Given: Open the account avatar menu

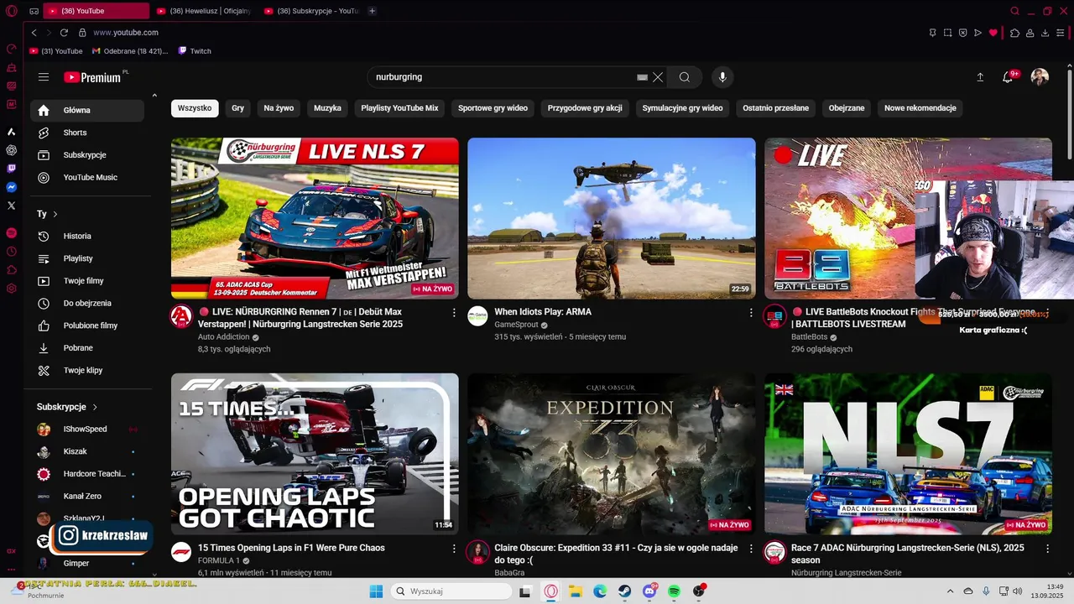Looking at the screenshot, I should [x=1040, y=77].
